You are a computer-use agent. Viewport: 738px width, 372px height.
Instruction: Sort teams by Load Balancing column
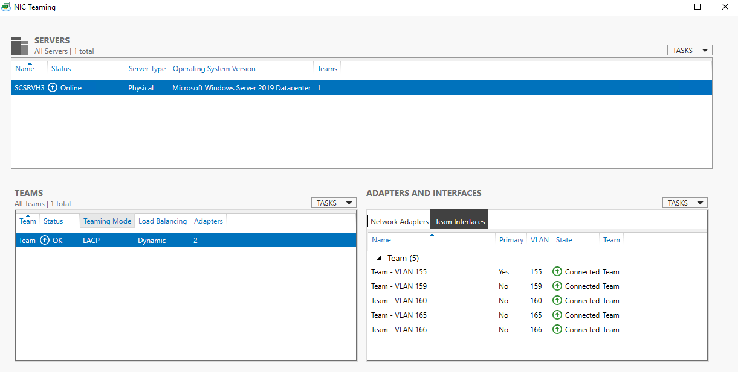pyautogui.click(x=163, y=221)
